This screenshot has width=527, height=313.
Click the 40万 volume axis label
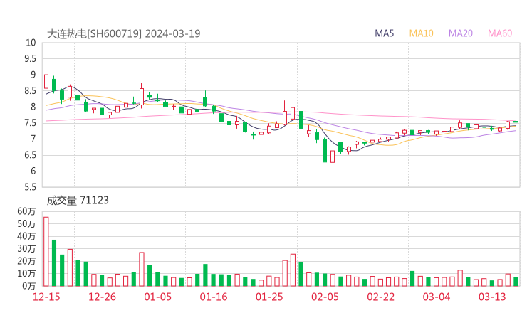[x=26, y=236]
